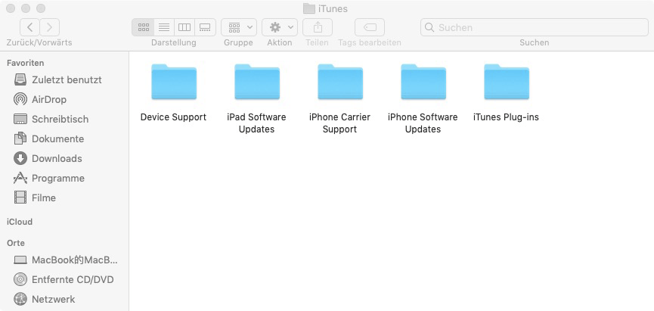Viewport: 654px width, 311px height.
Task: Open Netzwerk in the sidebar
Action: click(65, 300)
